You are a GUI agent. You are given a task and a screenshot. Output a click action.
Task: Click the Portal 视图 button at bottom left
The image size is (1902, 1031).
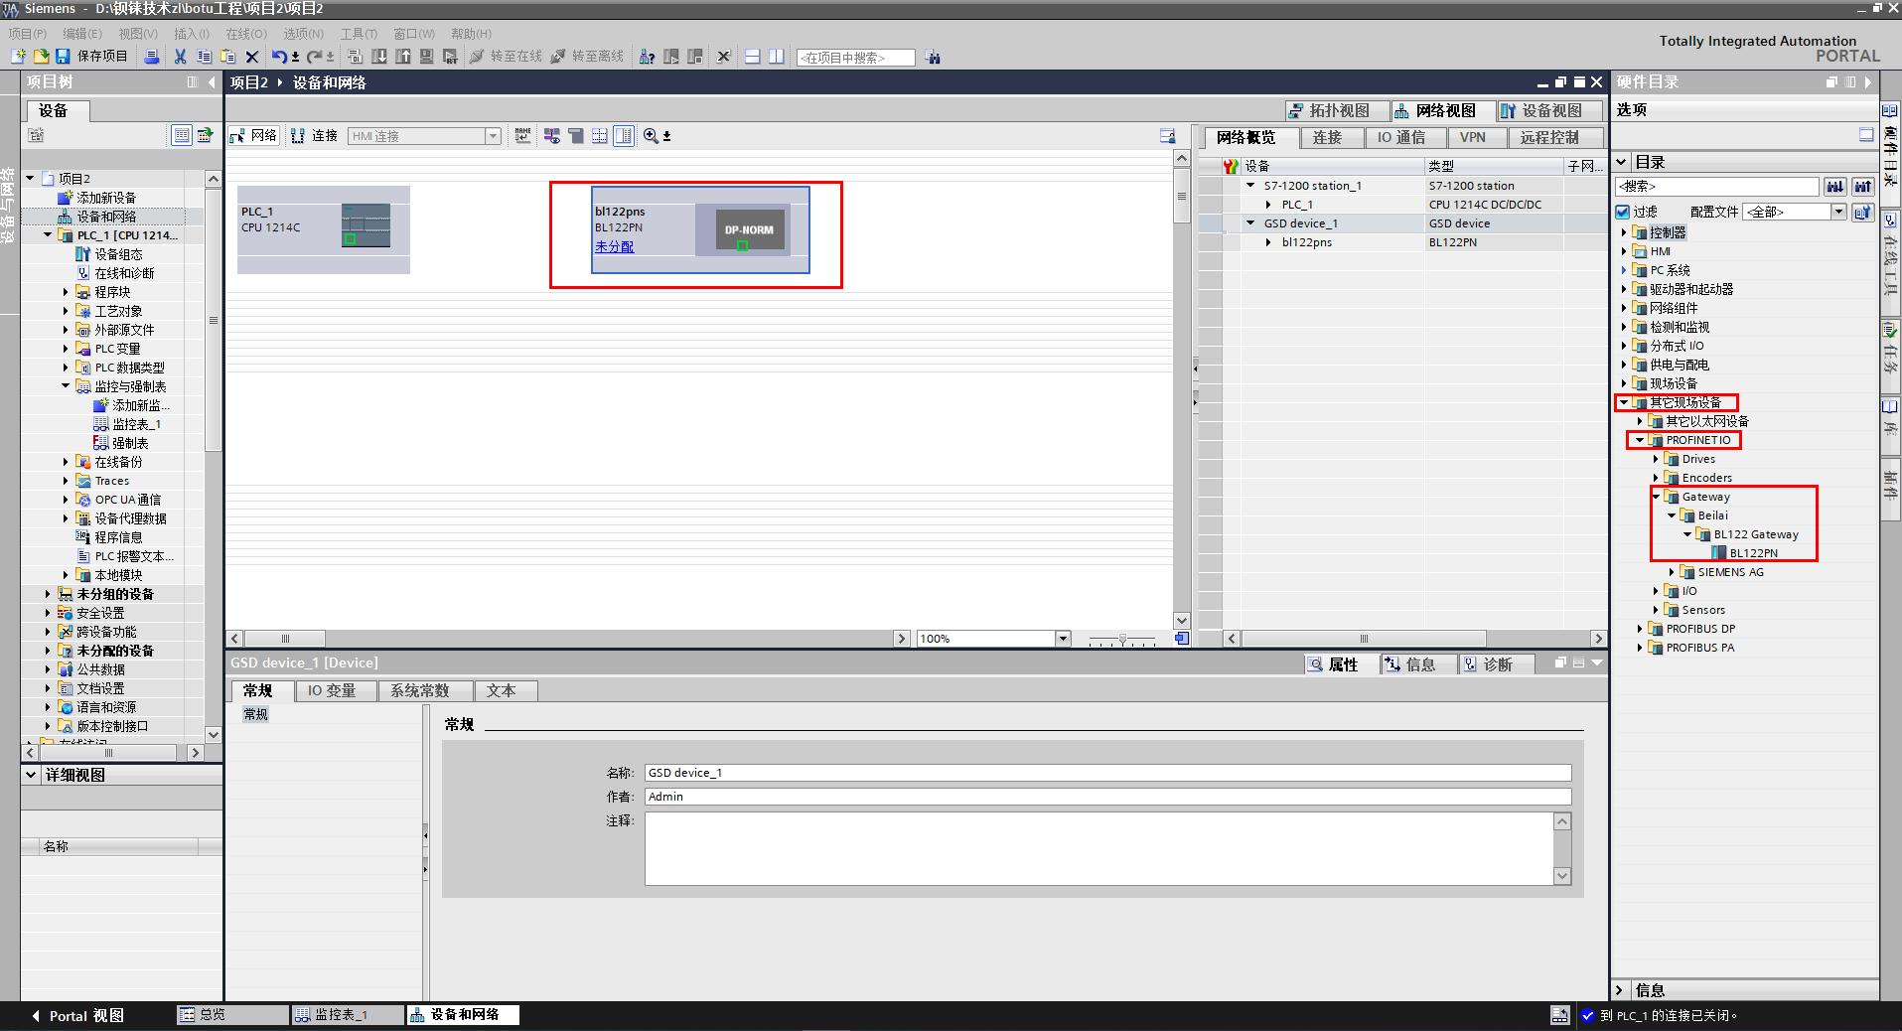coord(77,1015)
